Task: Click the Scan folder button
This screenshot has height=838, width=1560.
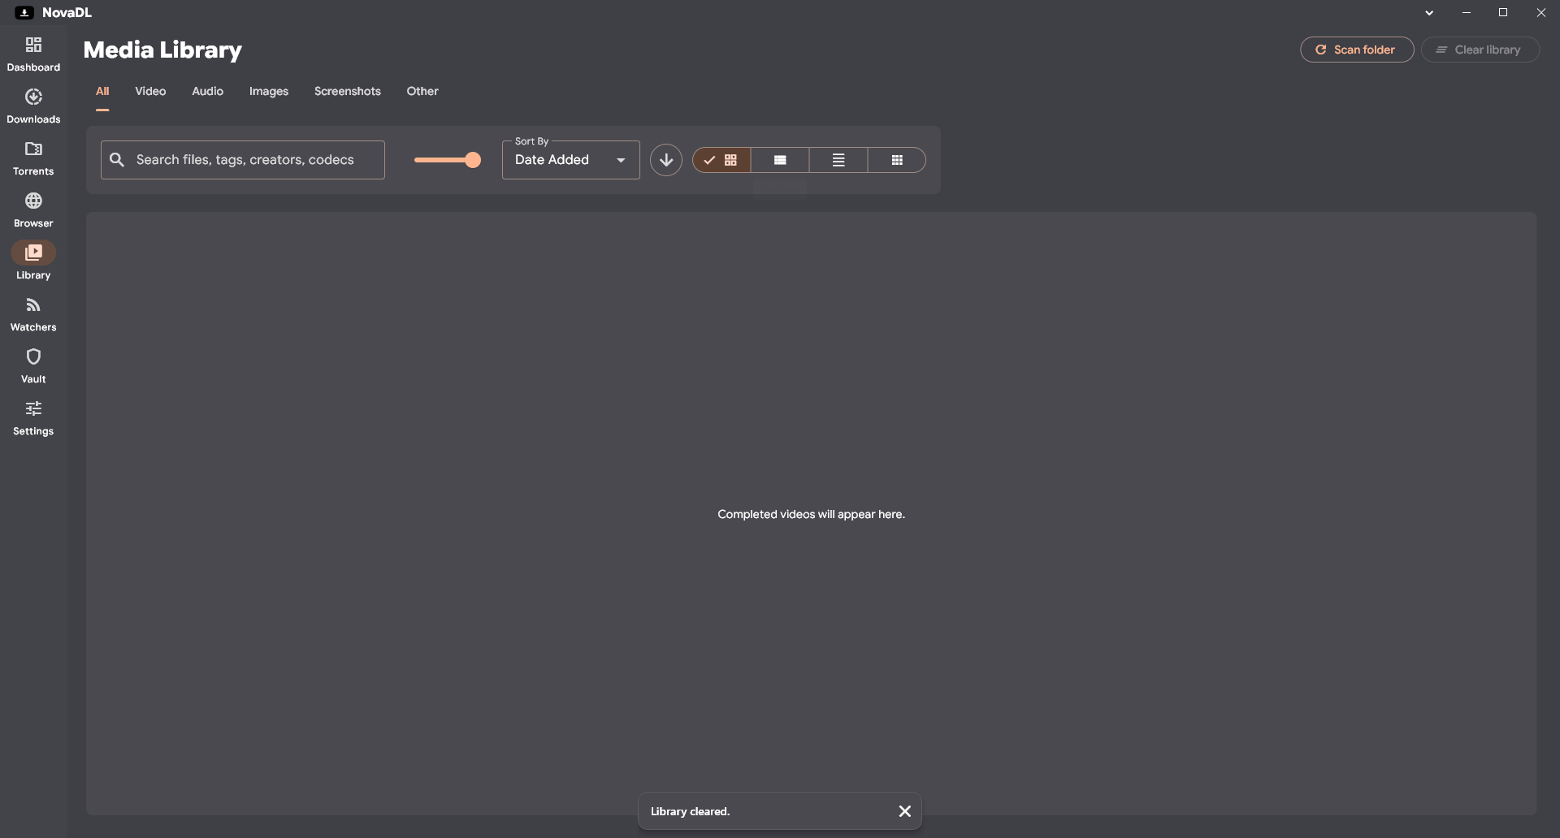Action: click(x=1357, y=50)
